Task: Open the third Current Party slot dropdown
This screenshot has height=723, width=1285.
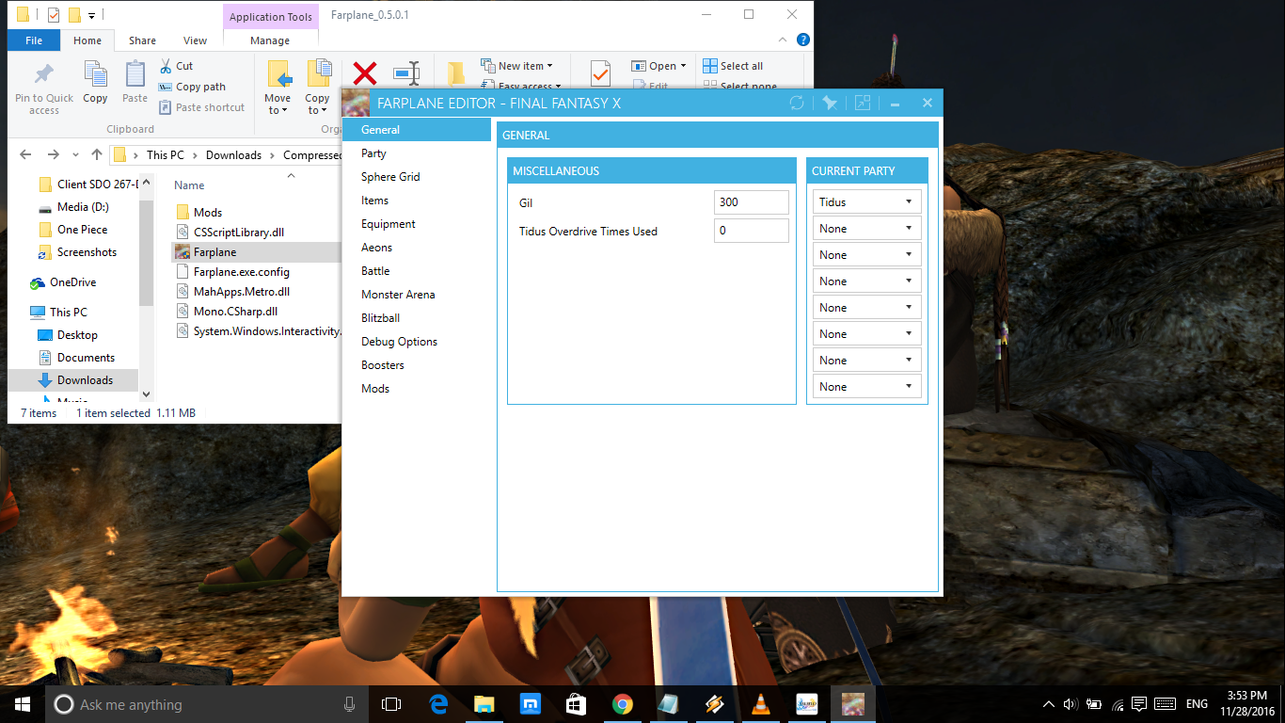Action: pyautogui.click(x=866, y=255)
